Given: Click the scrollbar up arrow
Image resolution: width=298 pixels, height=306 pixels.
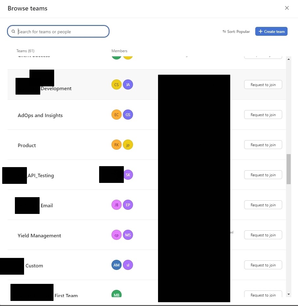Looking at the screenshot, I should (x=288, y=59).
